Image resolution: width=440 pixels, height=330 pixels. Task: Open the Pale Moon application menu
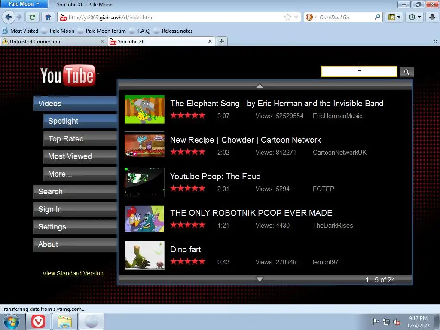pos(24,4)
